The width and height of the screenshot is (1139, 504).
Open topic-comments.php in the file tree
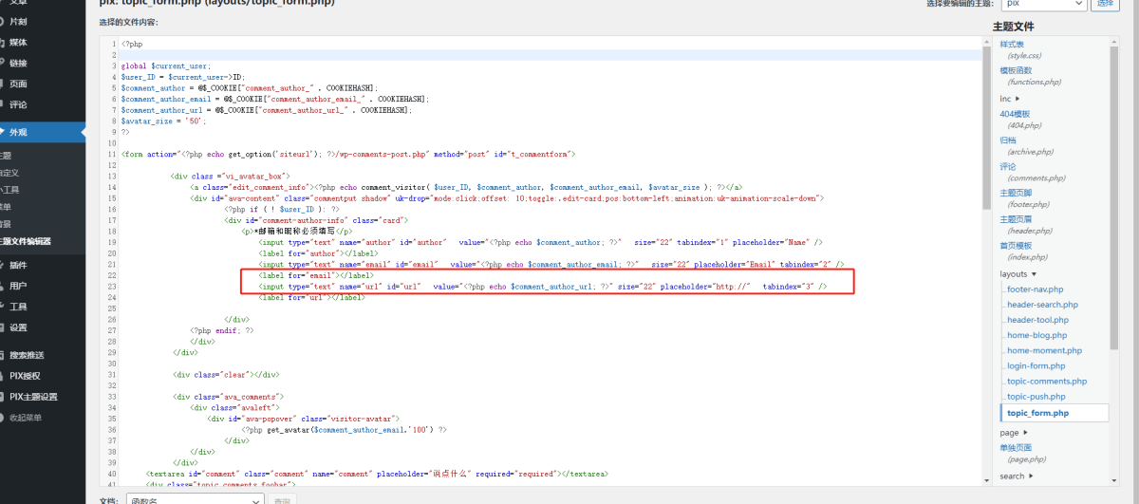pos(1046,382)
